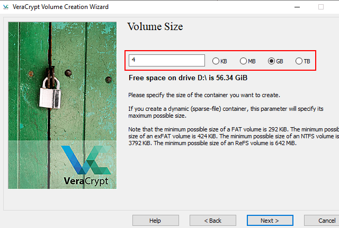
Task: Click the 'VeraCrypt Volume Creation Wizard' window title
Action: [60, 7]
